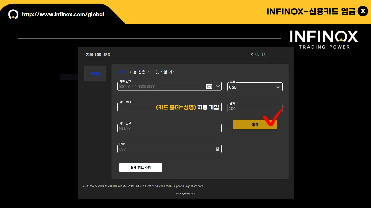The height and width of the screenshot is (208, 371).
Task: Click the INFINOX Trading Power logo
Action: 324,40
